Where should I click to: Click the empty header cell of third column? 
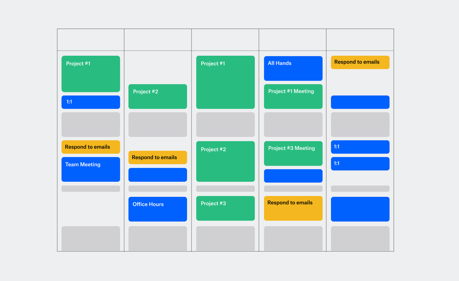(x=225, y=40)
